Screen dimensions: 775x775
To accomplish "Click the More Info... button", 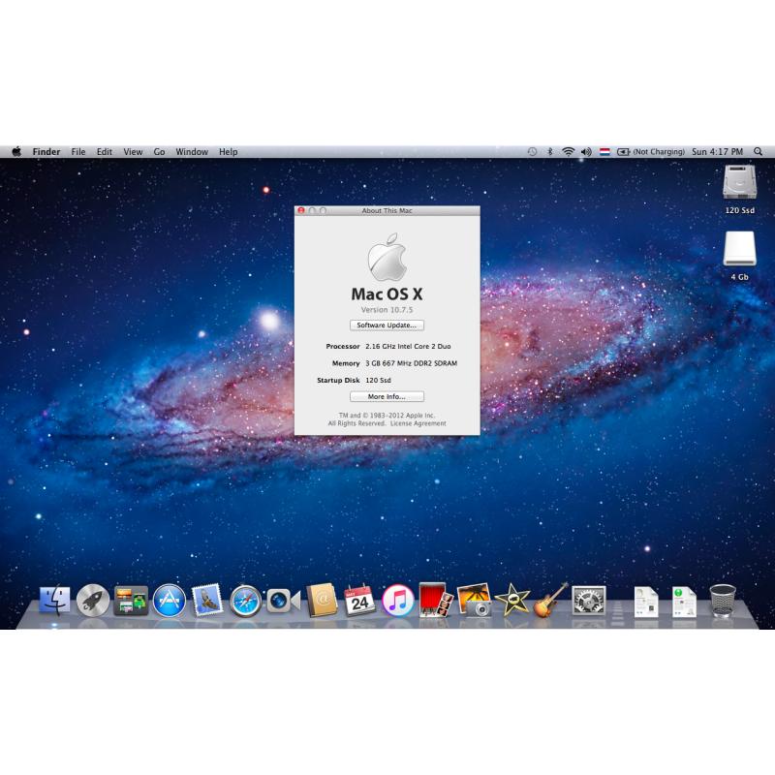I will (387, 396).
